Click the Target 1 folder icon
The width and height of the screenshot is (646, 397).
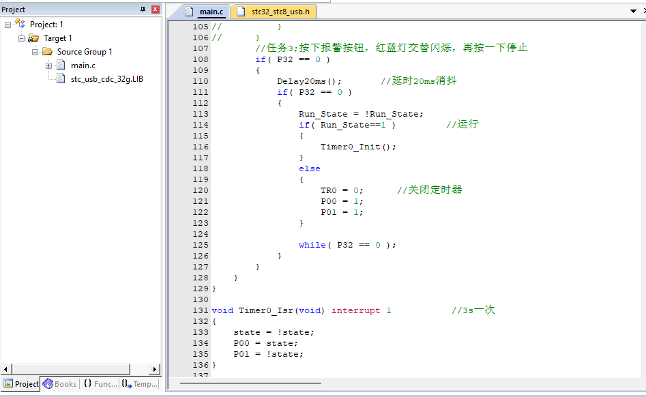click(x=33, y=38)
